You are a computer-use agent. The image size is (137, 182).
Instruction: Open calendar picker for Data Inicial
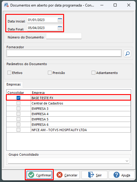pyautogui.click(x=60, y=20)
